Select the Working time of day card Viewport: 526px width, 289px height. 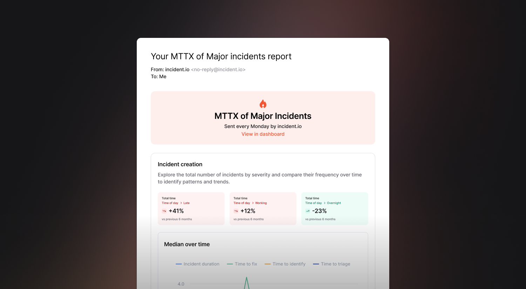tap(263, 209)
